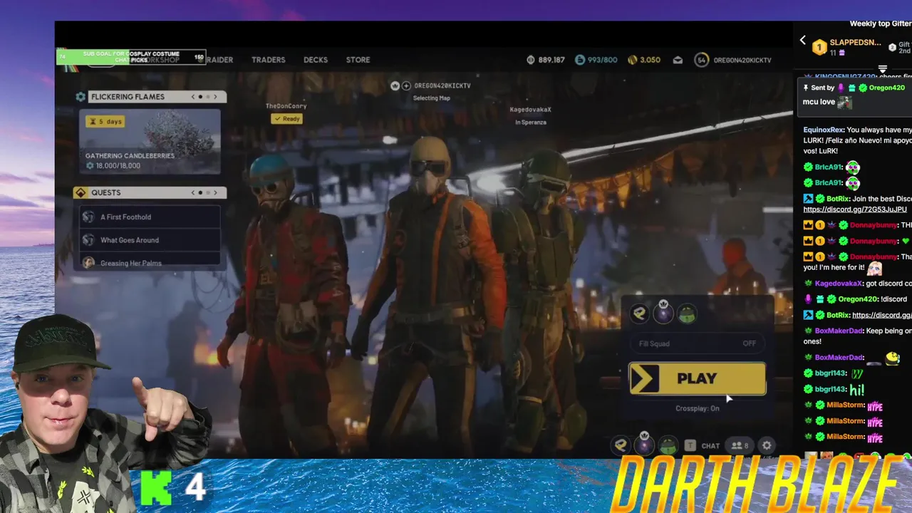This screenshot has width=912, height=513.
Task: Toggle the Crossplay: On setting
Action: pyautogui.click(x=697, y=408)
